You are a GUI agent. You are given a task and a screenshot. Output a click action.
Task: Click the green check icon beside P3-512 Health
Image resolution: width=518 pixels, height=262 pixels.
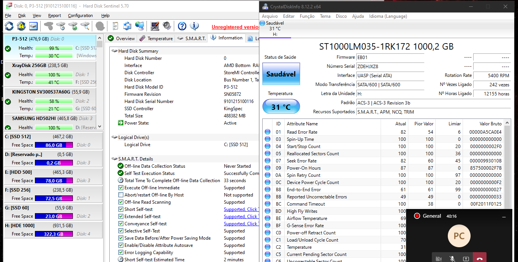[8, 48]
